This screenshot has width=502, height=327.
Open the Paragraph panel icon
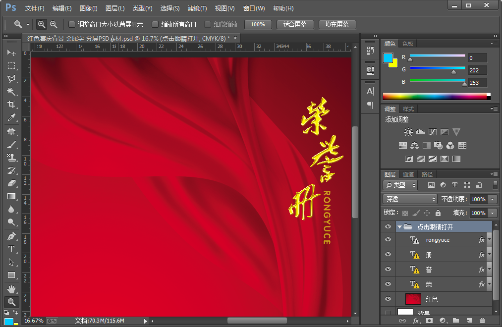pos(370,105)
